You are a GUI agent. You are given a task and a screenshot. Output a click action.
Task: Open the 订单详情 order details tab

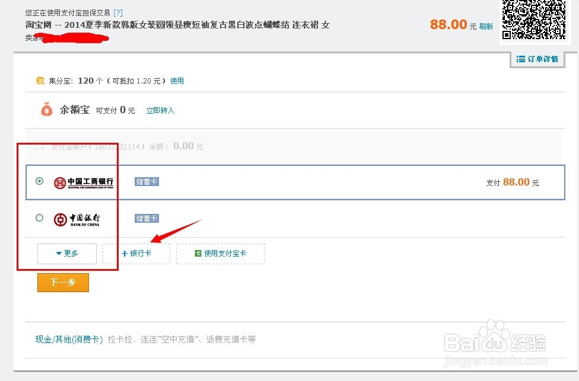(x=537, y=59)
